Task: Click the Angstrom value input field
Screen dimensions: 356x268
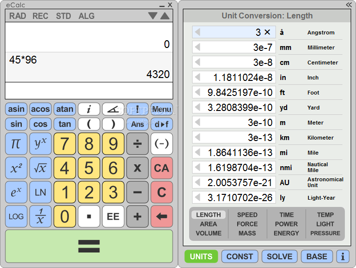Action: [234, 32]
